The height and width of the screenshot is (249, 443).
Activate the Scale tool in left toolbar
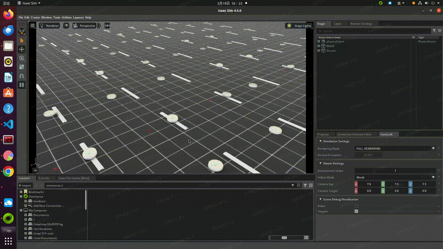click(x=22, y=67)
